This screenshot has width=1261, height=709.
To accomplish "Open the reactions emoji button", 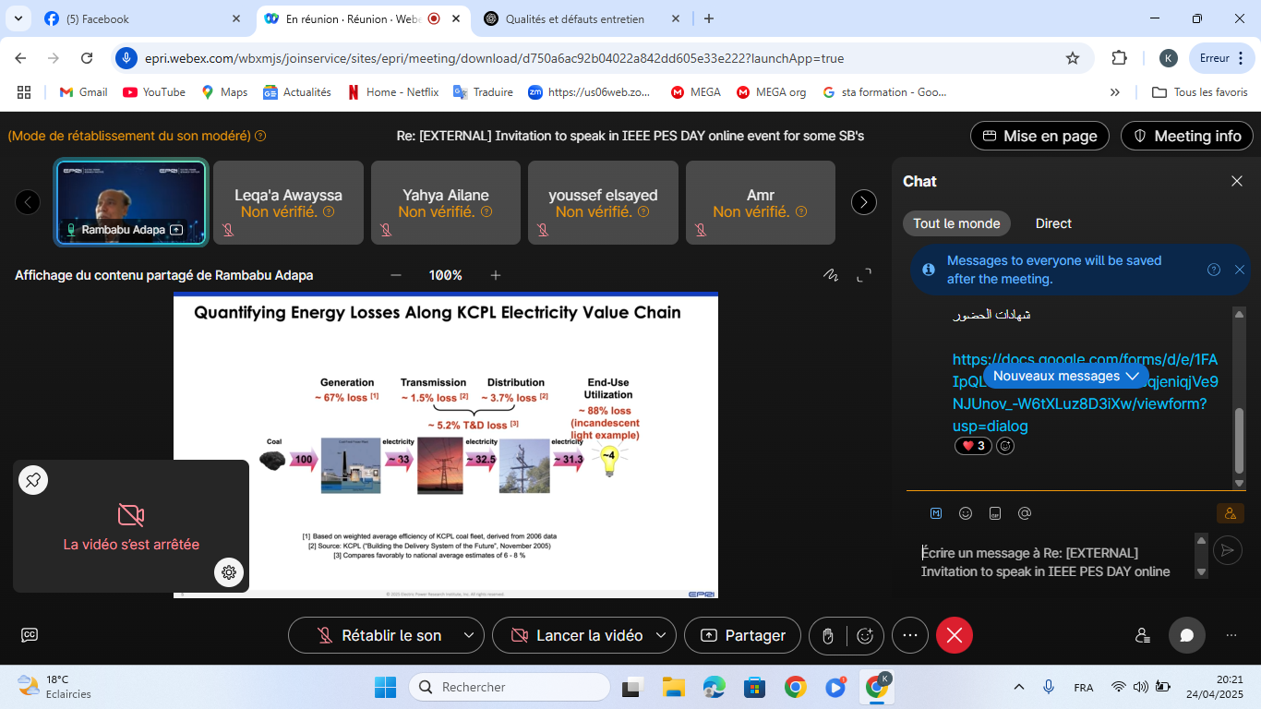I will click(865, 635).
